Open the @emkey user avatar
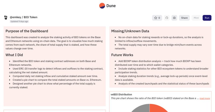The image size is (215, 112). (6, 17)
